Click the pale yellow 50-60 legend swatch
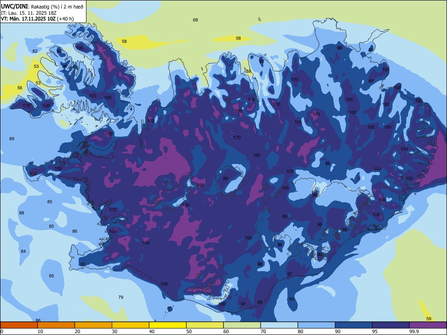447x335 pixels. (x=205, y=325)
